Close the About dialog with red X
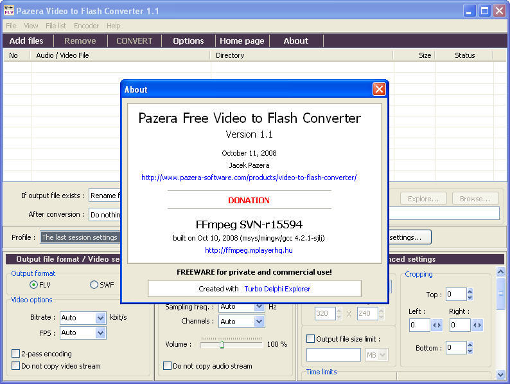The width and height of the screenshot is (510, 384). click(x=379, y=89)
